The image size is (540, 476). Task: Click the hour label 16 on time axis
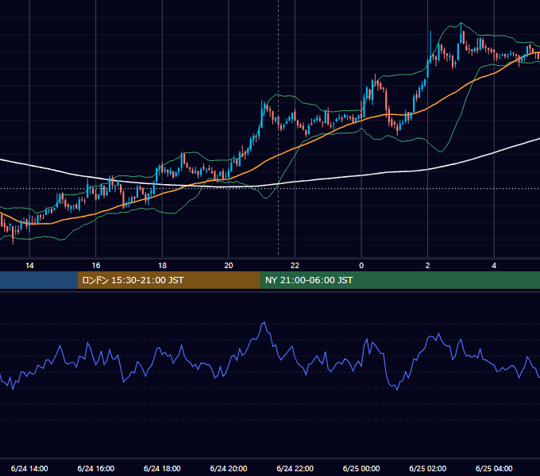[96, 265]
